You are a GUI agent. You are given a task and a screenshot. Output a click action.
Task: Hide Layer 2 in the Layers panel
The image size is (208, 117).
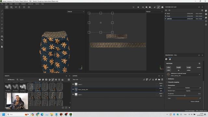pyautogui.click(x=73, y=84)
